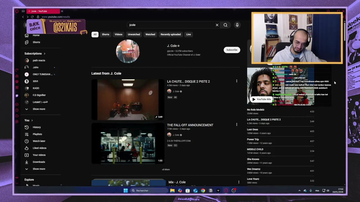This screenshot has height=202, width=360.
Task: Expand the +8 More latest videos
Action: click(x=166, y=169)
